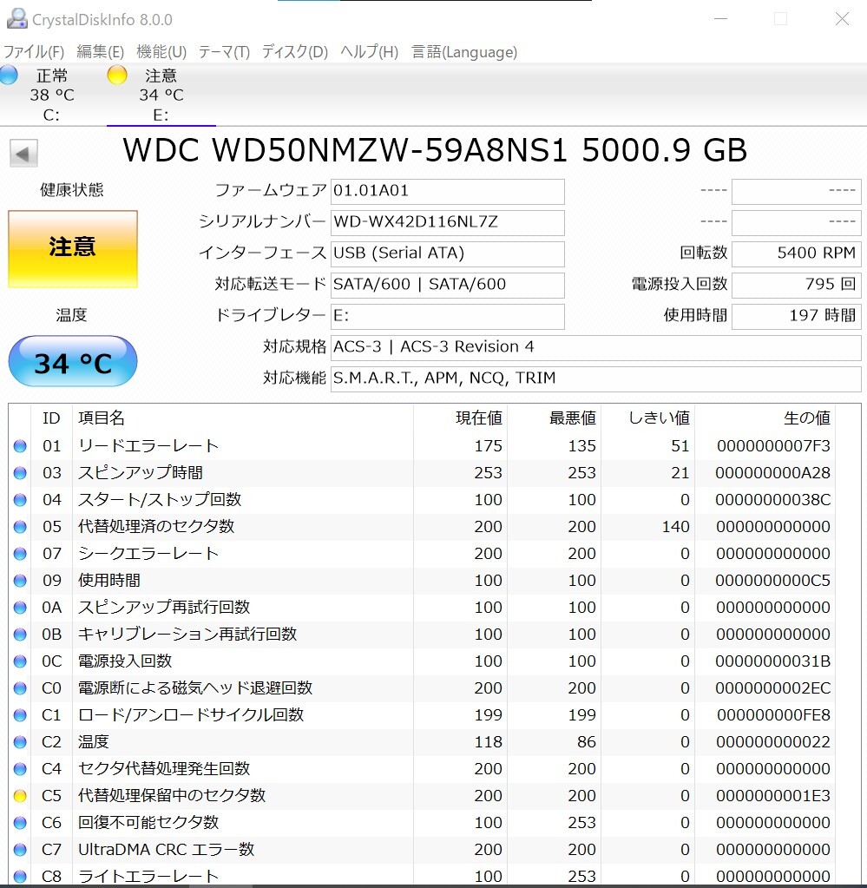Click status dot for リードエラーレート row
This screenshot has width=867, height=888.
coord(20,446)
